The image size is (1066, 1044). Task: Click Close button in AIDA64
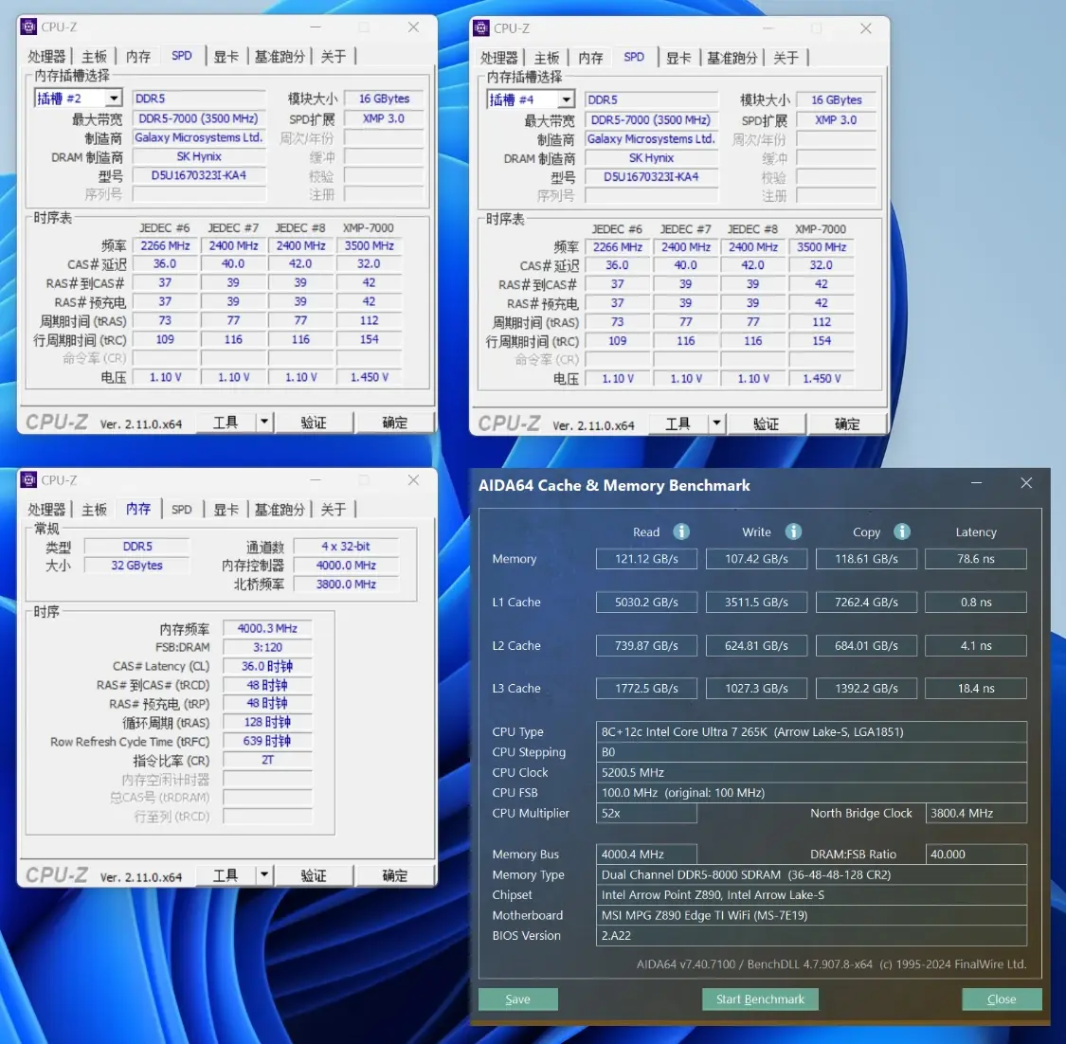[x=1002, y=999]
